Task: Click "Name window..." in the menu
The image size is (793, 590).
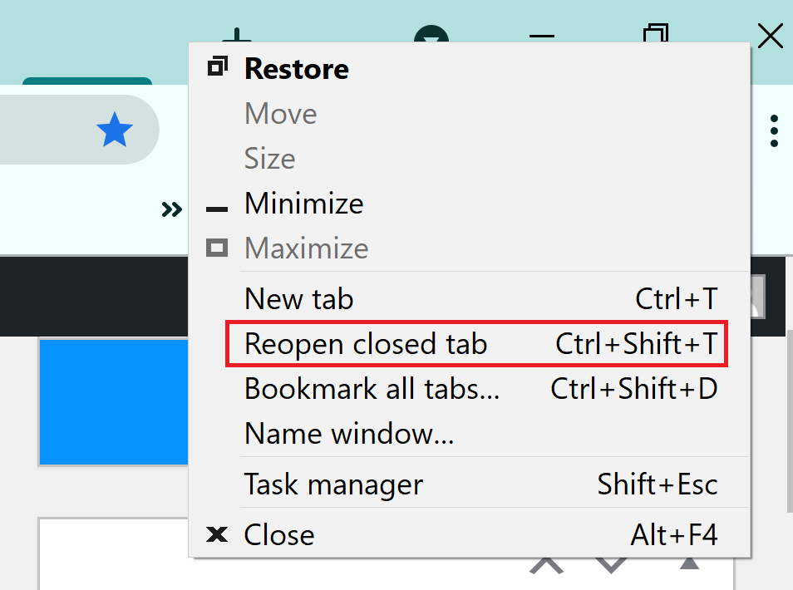Action: click(347, 433)
